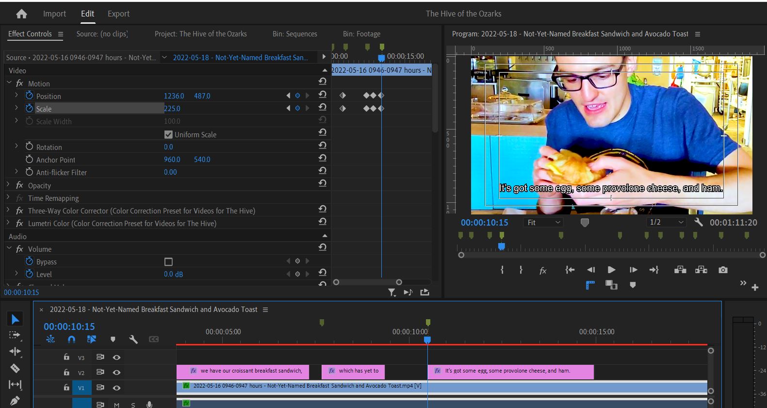
Task: Hide track V2 output eye
Action: (x=116, y=373)
